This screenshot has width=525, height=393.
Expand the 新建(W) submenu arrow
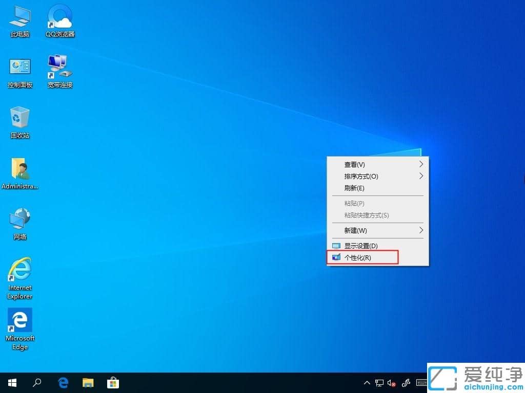[421, 230]
